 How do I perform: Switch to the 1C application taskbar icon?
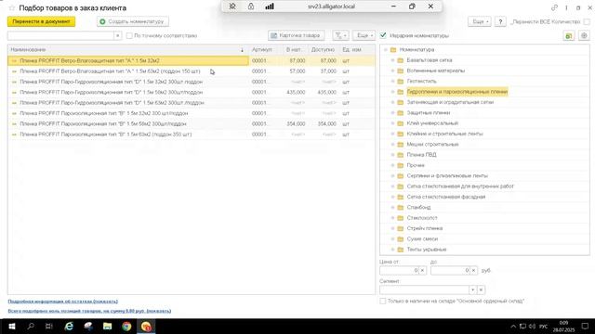146,326
